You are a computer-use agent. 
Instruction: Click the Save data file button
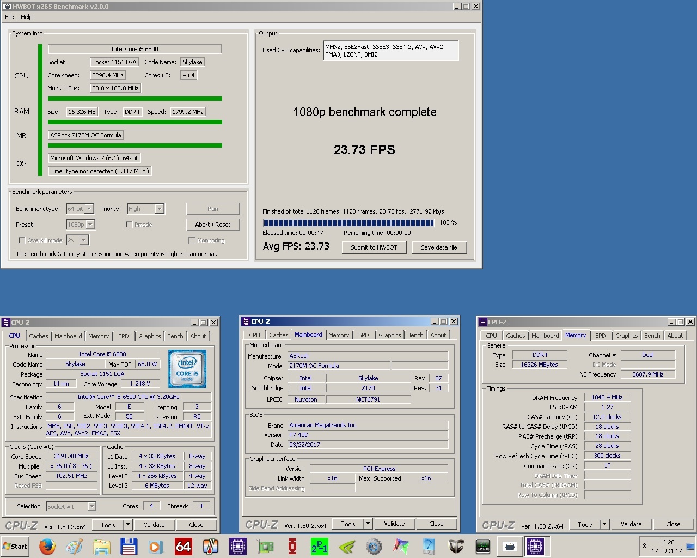click(439, 247)
